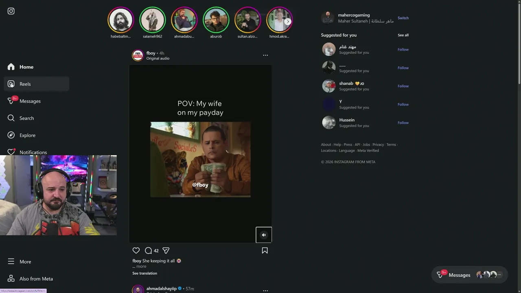Open Language footer selector

(x=347, y=151)
